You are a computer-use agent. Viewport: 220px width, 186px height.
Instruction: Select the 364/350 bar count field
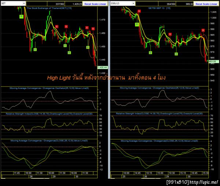[x=167, y=4]
